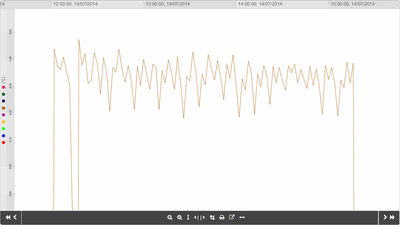This screenshot has width=400, height=225.
Task: Step forward with single right arrow
Action: click(x=385, y=217)
